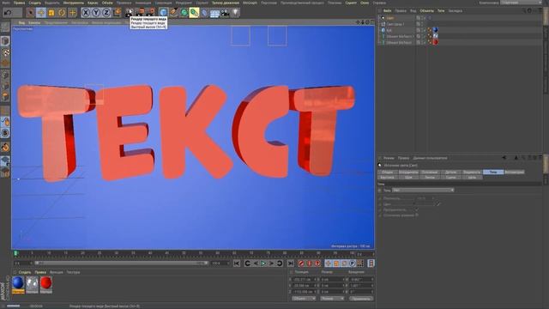Open Правка in material manager

tap(40, 272)
